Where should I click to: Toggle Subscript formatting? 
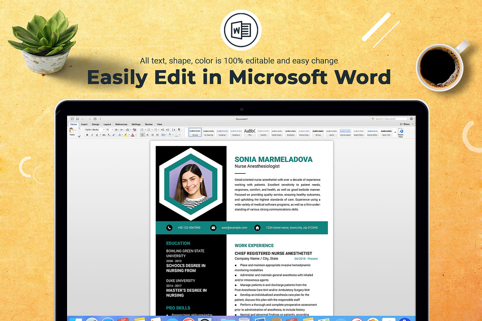109,135
